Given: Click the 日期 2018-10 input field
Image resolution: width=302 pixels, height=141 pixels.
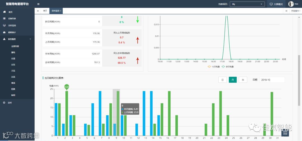Looking at the screenshot, I should click(x=272, y=80).
